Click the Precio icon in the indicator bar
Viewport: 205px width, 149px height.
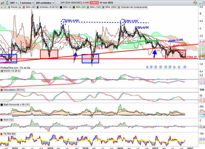point(9,7)
